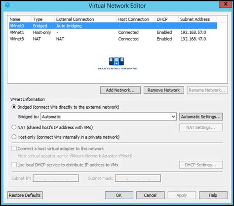Select the Bridged radio button
Screen dimensions: 234x206
[x=14, y=107]
